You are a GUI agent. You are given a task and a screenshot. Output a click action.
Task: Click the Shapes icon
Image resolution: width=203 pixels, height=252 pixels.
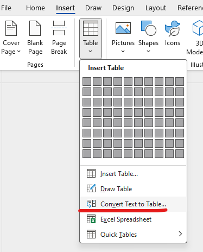tap(148, 28)
